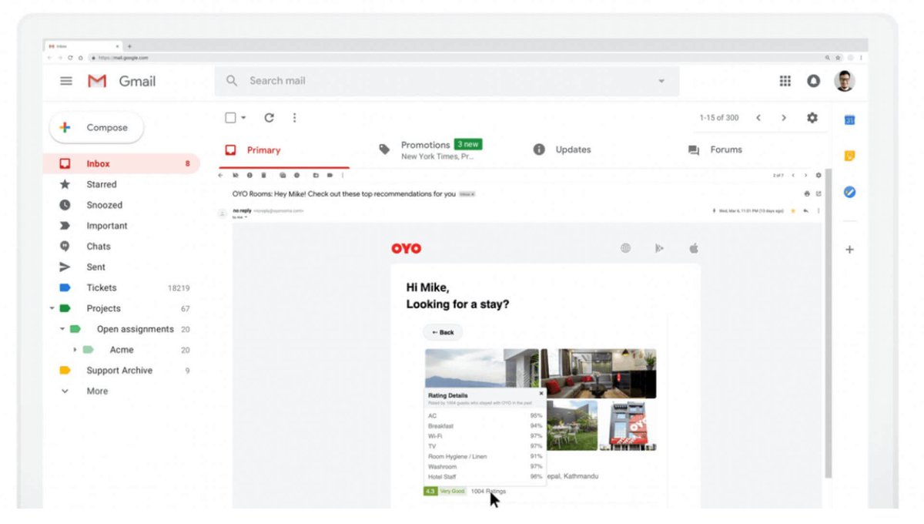Print the email using the printer icon

point(807,193)
